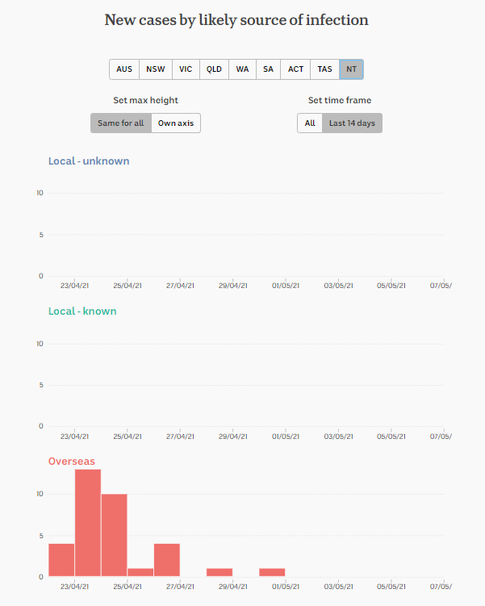Click 05/05/21 label on Local - unknown axis
Image resolution: width=485 pixels, height=606 pixels.
[391, 286]
